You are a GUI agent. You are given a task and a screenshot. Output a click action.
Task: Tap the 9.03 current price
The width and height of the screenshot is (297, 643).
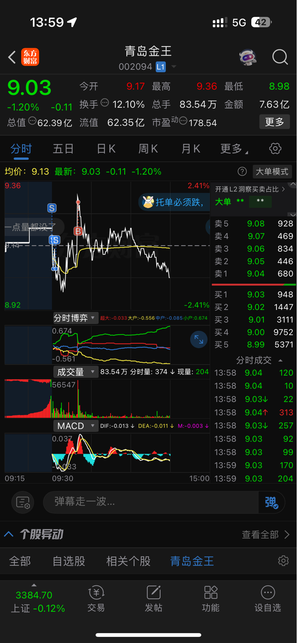coord(29,87)
